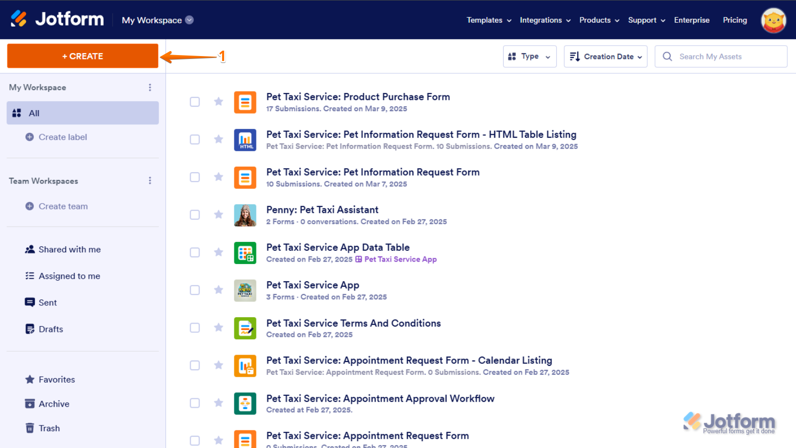
Task: Click the Calendar Listing report icon
Action: [x=245, y=365]
